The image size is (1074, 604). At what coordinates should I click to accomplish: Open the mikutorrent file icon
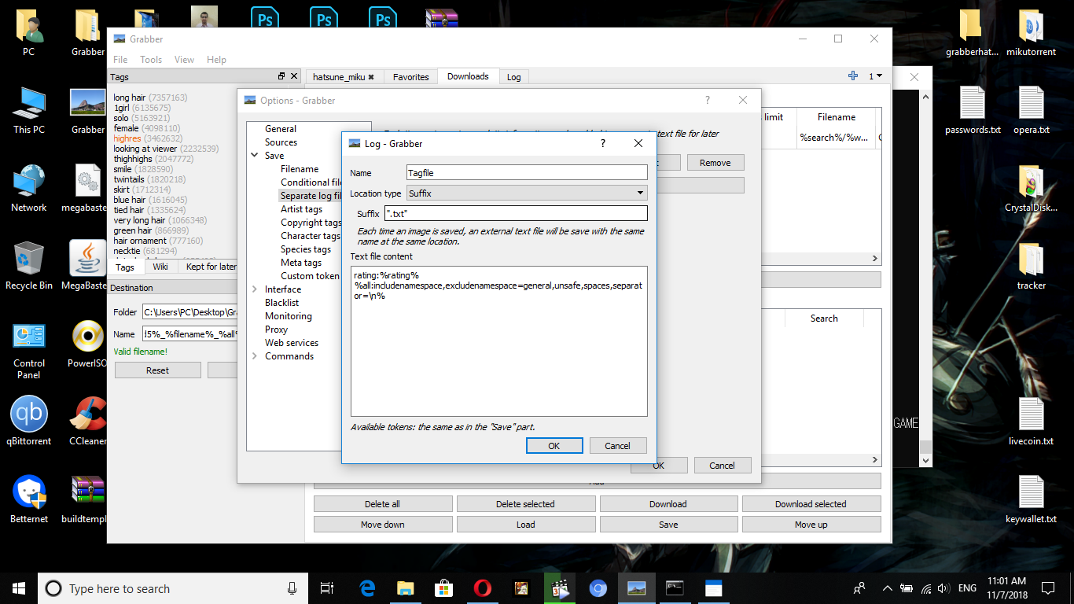pos(1031,33)
